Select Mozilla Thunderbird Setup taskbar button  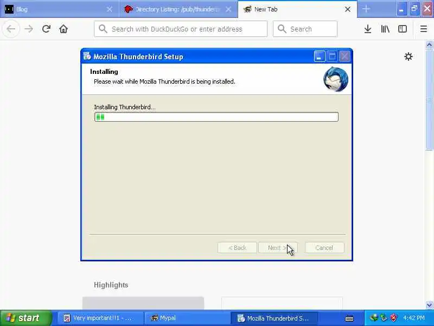[274, 318]
